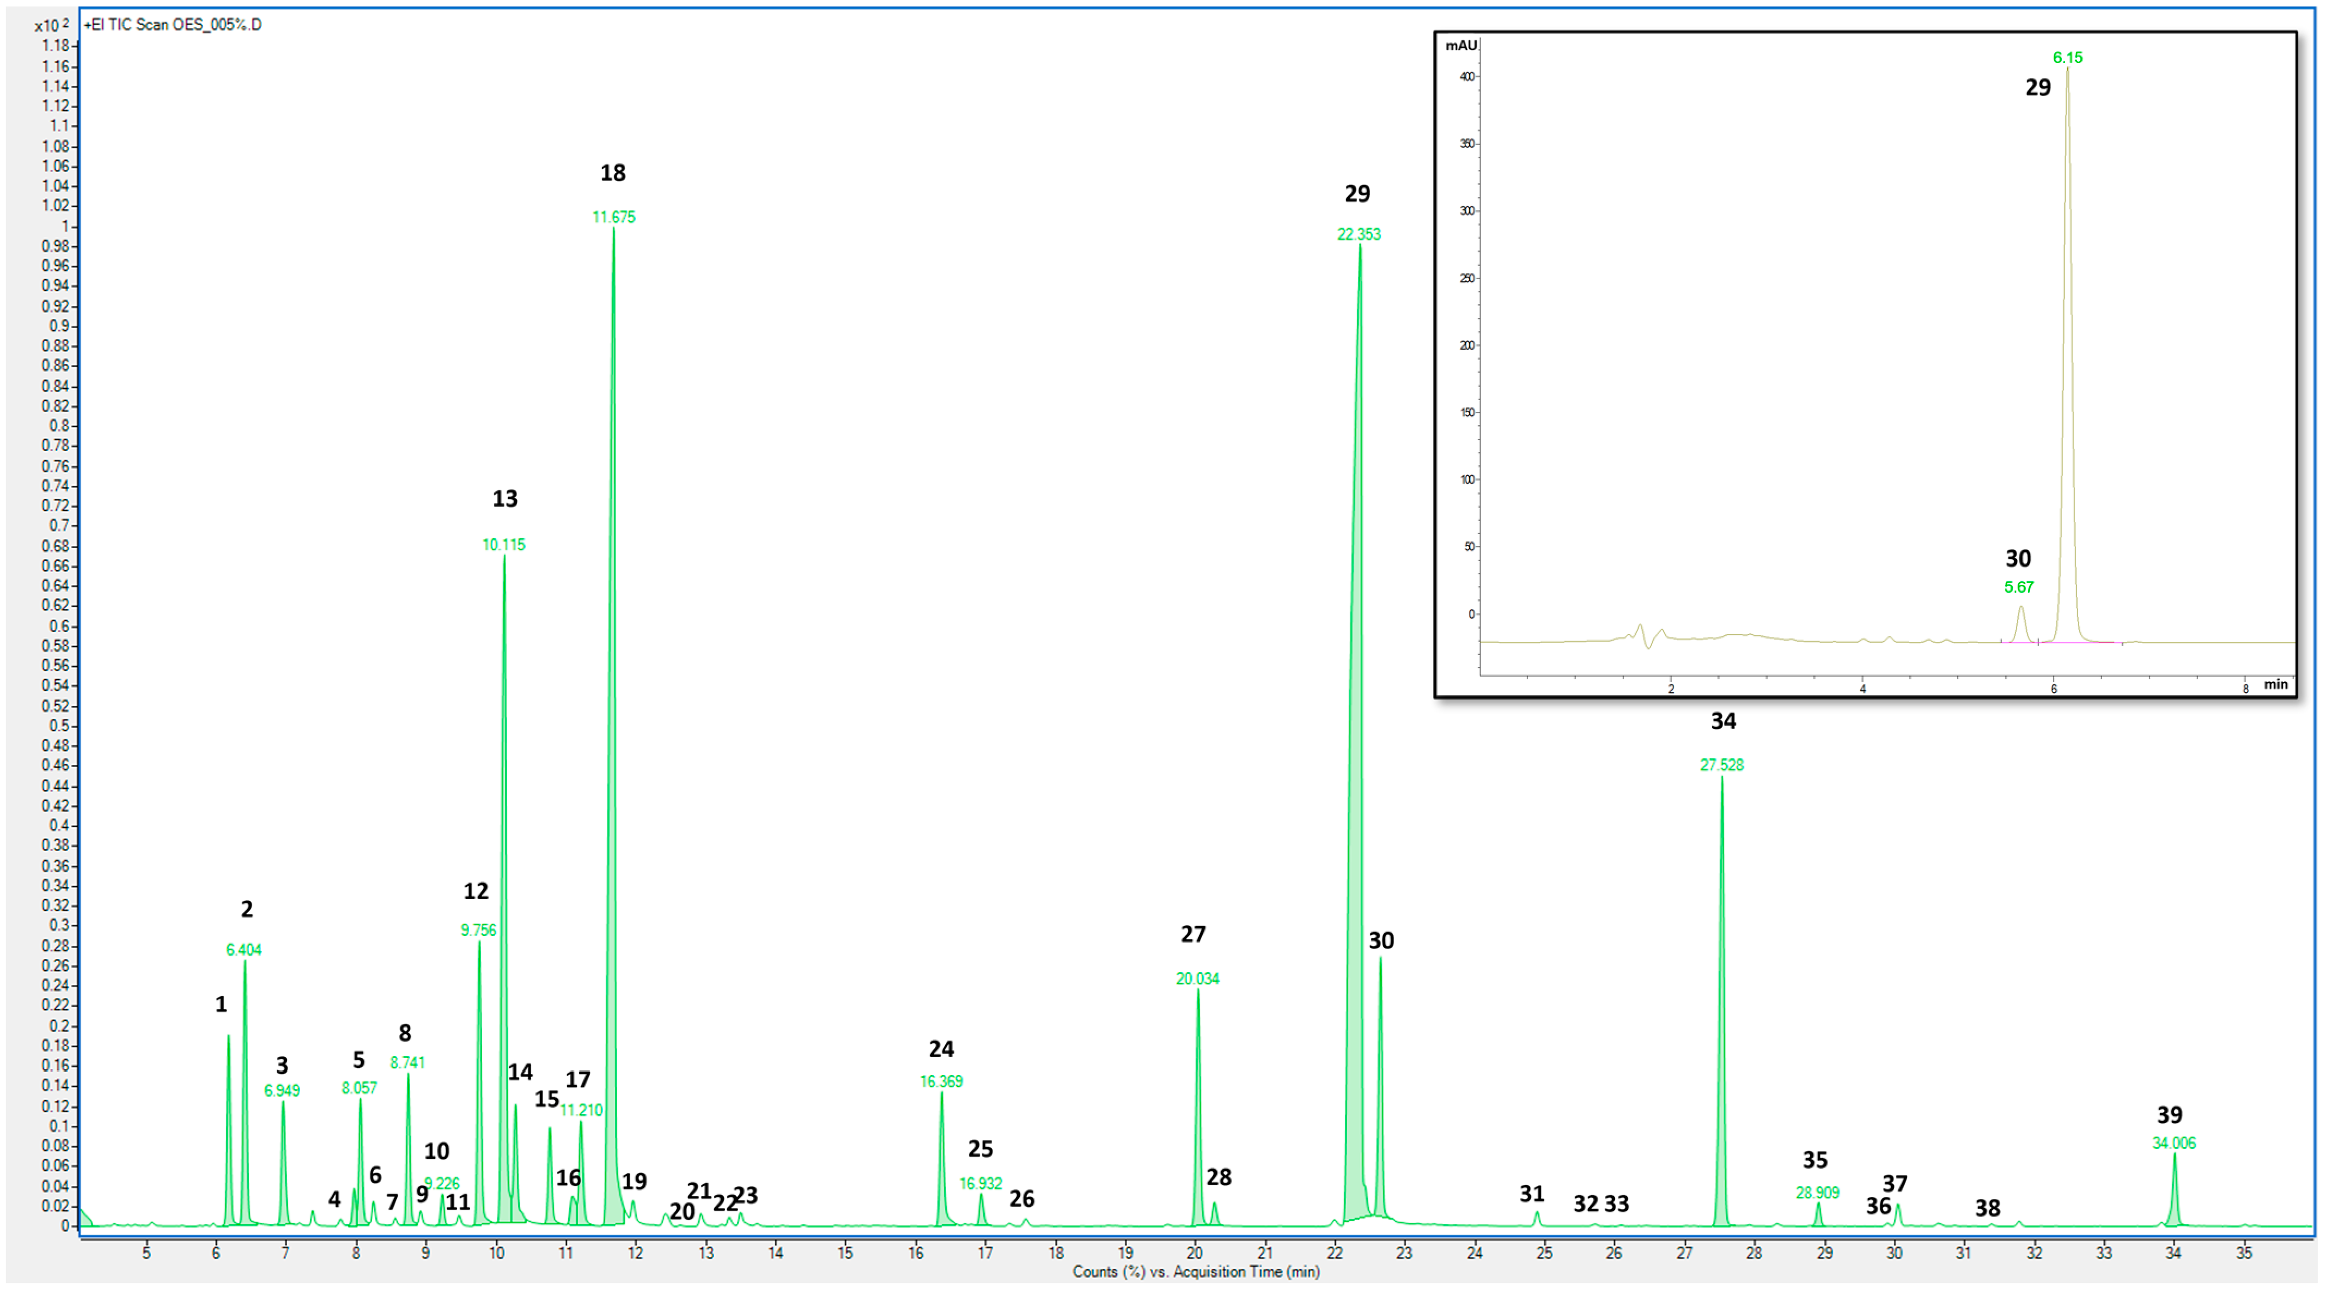Click the inset peak label 5.67
The height and width of the screenshot is (1289, 2326).
tap(2019, 587)
